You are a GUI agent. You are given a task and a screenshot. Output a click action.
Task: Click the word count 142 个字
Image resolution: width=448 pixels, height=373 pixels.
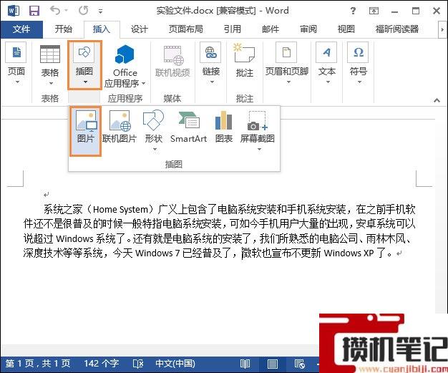101,364
